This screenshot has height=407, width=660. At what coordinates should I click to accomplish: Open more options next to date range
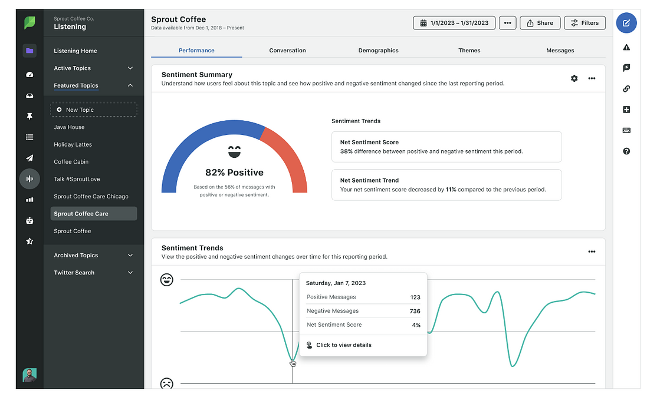(x=508, y=23)
